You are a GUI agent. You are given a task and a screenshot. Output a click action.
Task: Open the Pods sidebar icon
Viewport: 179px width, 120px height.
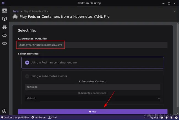click(x=4, y=27)
